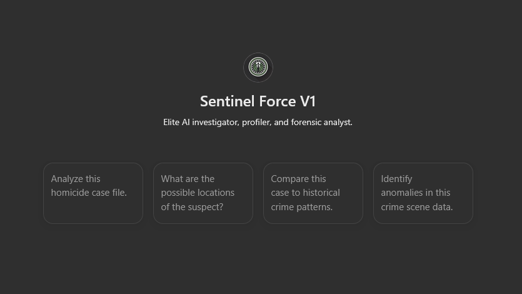This screenshot has height=294, width=522.
Task: Click the Sentinel Force round badge logo
Action: click(258, 68)
